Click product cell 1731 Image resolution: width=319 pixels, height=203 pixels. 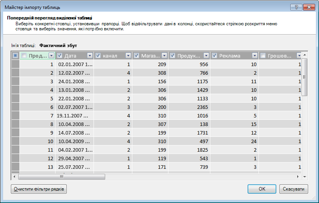point(189,133)
